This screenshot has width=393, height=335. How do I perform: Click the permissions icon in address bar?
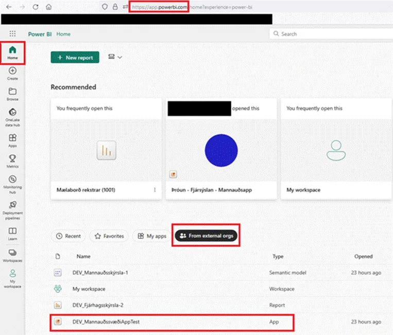125,7
